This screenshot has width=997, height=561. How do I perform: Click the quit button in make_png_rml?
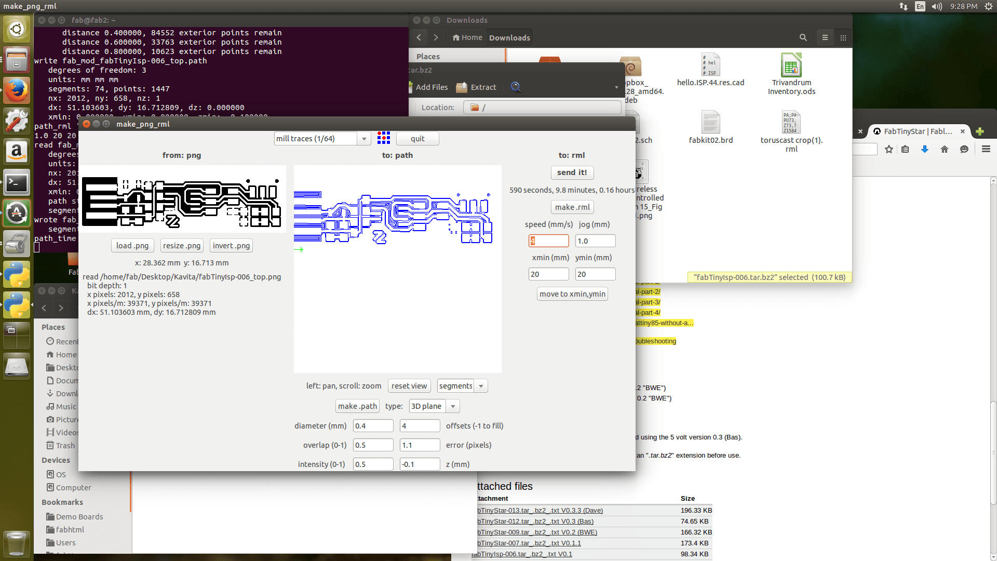417,139
